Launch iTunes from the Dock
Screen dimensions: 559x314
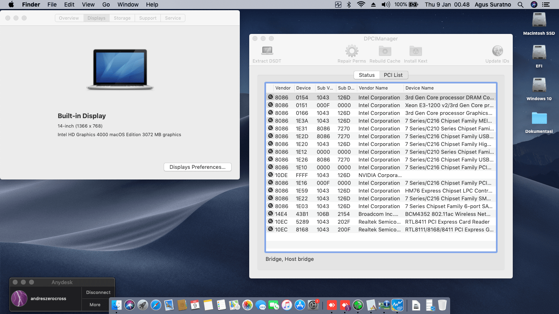[287, 305]
